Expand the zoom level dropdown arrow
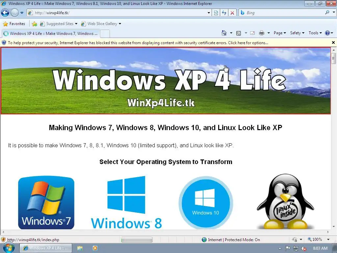This screenshot has width=337, height=253. click(x=328, y=239)
